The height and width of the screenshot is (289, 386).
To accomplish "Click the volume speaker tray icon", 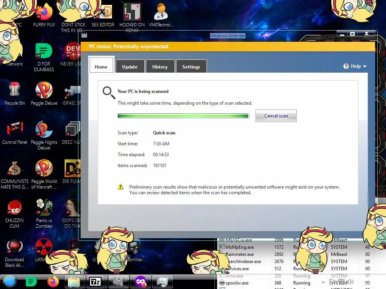I will [x=351, y=282].
